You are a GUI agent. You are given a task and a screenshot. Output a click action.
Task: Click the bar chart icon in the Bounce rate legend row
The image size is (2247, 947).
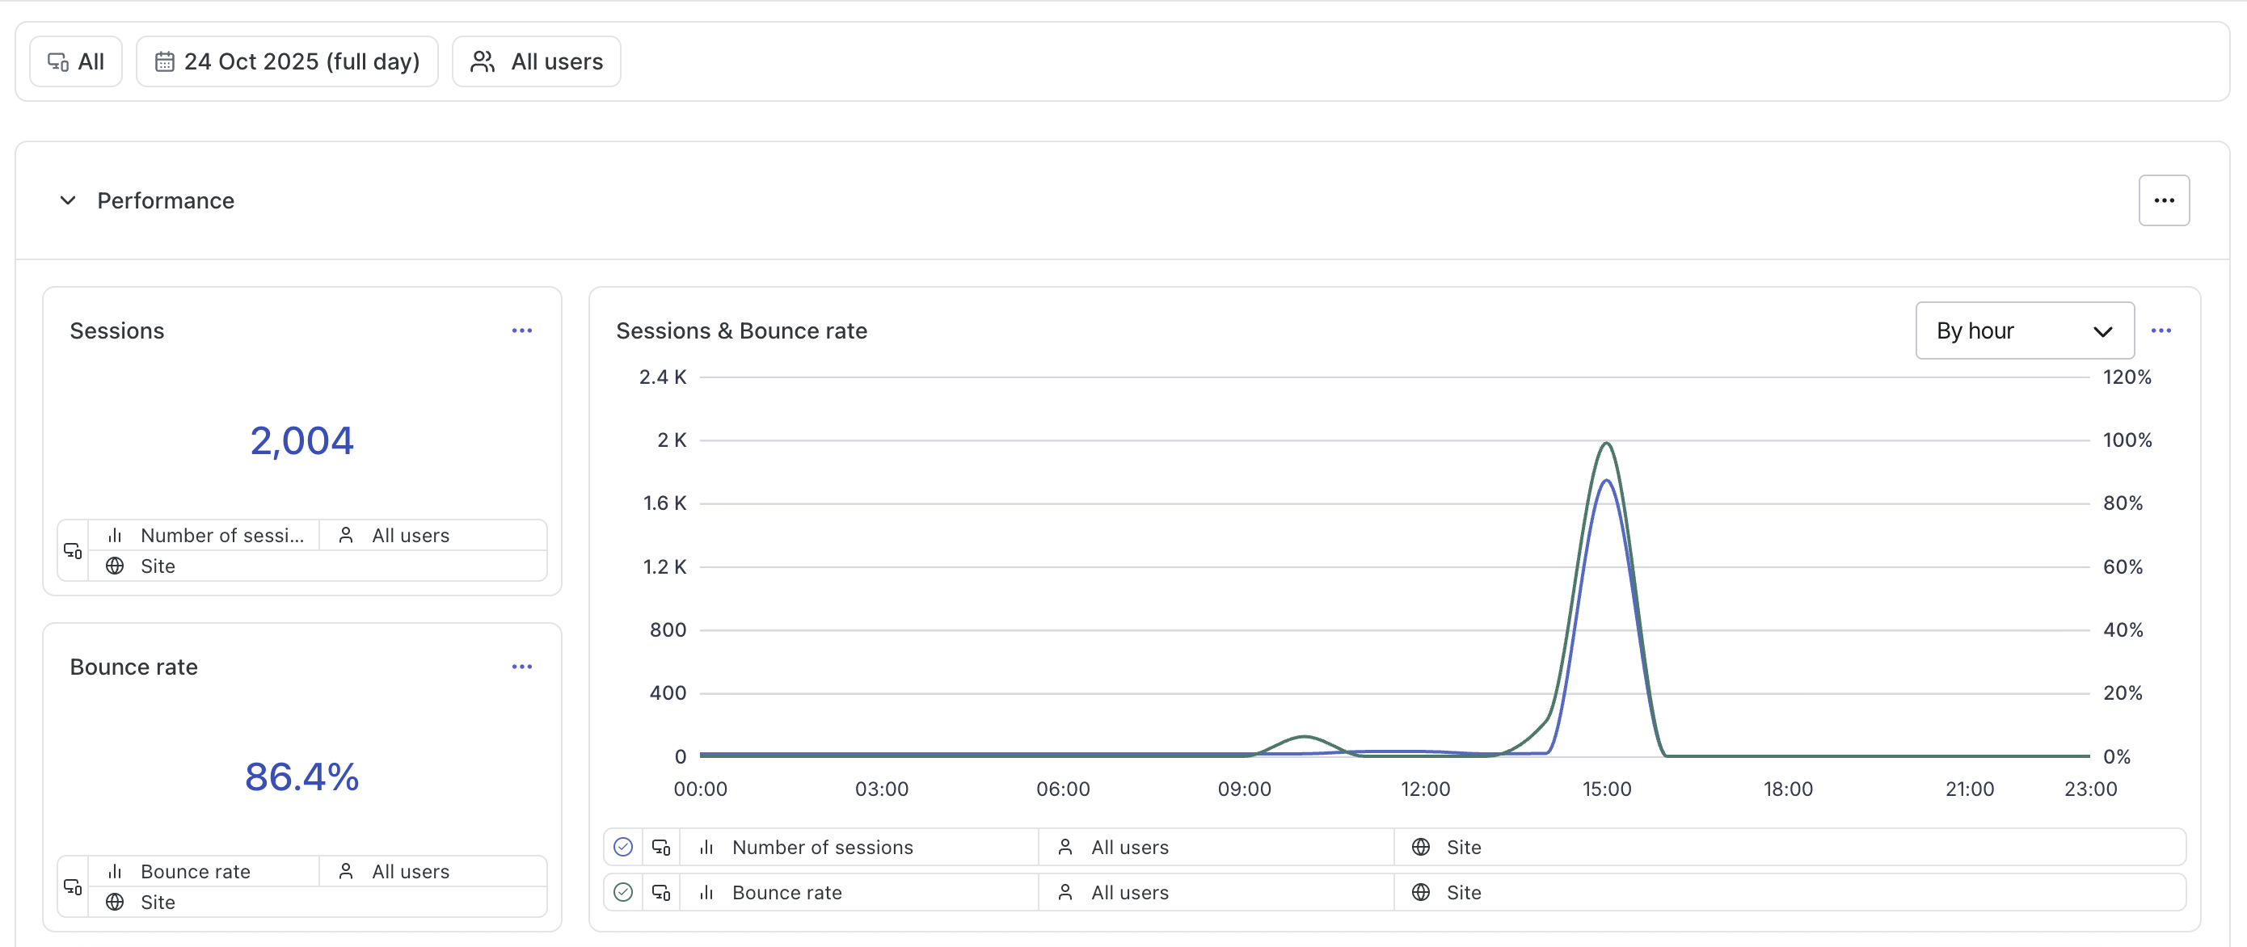[x=706, y=892]
